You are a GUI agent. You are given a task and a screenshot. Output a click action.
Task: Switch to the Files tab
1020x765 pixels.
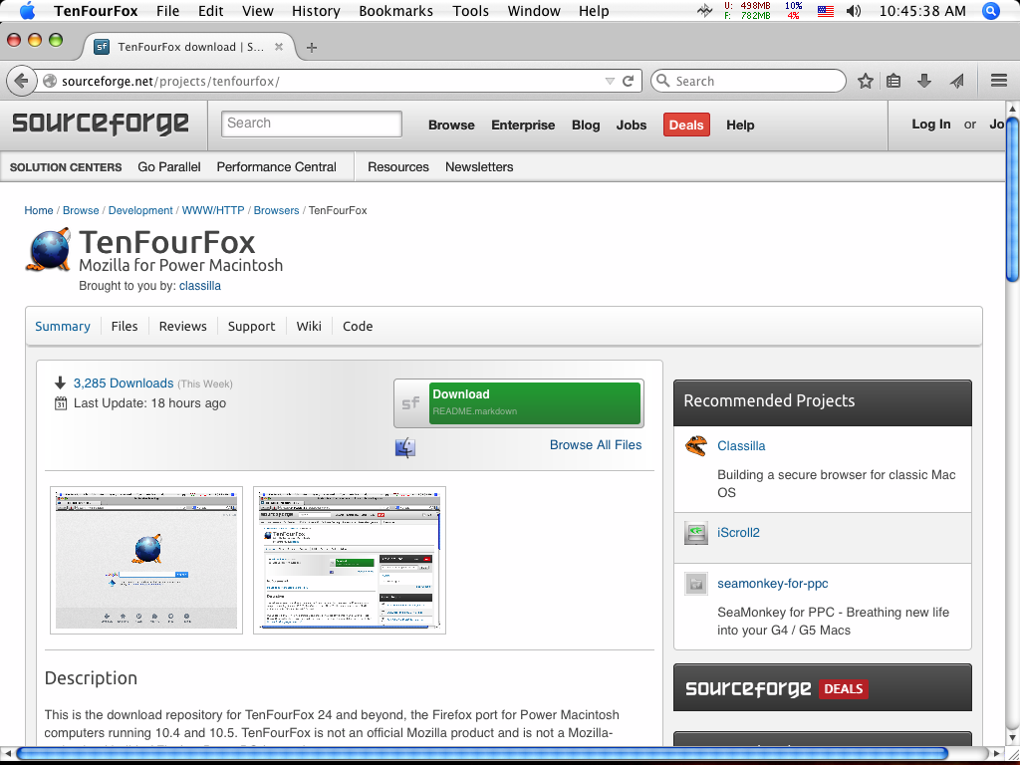[124, 326]
